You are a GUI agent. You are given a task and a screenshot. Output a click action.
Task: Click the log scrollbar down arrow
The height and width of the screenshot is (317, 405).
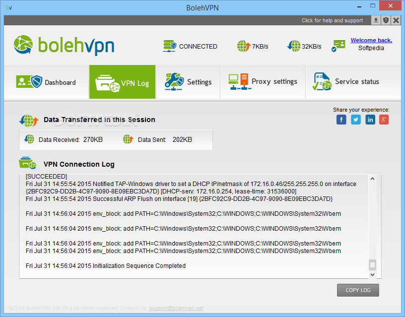click(x=372, y=275)
